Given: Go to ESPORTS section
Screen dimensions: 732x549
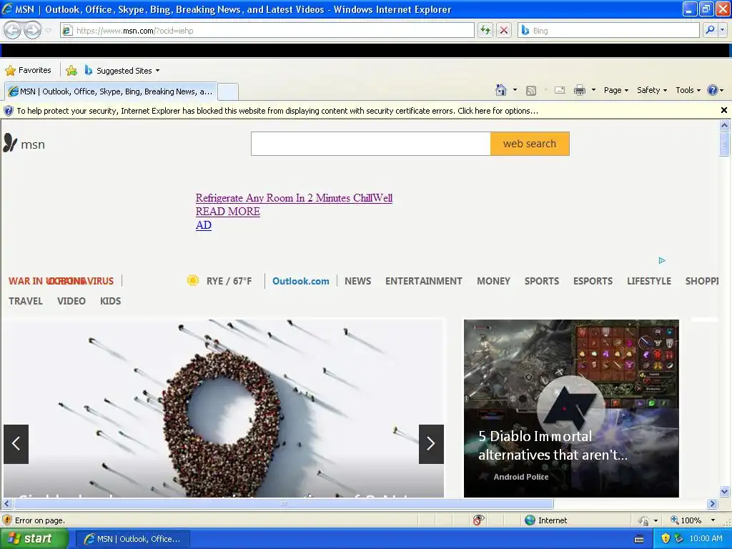Looking at the screenshot, I should pos(593,281).
